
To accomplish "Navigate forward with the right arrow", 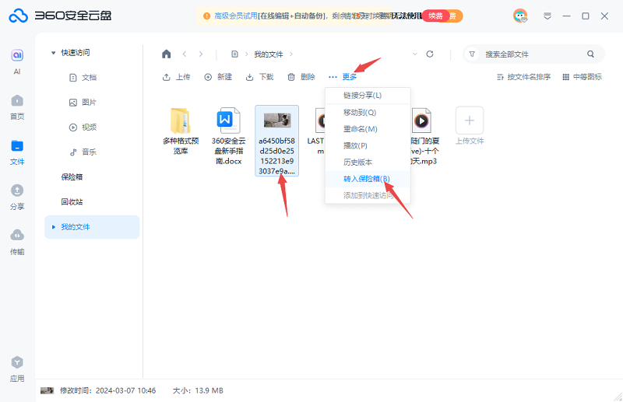I will (x=201, y=54).
